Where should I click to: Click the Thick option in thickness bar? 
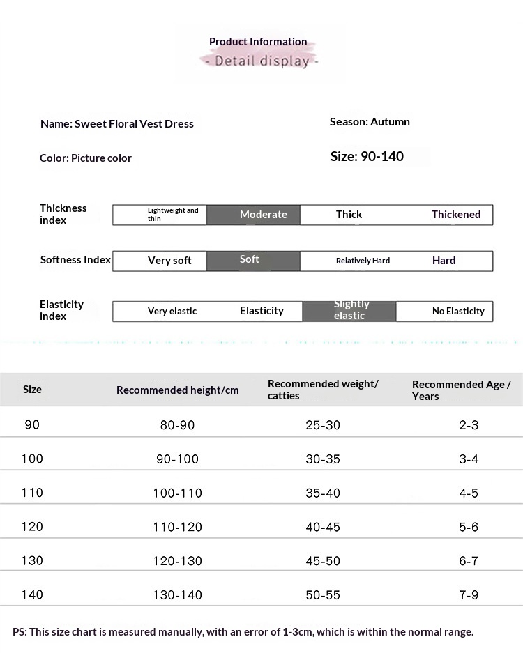pyautogui.click(x=349, y=215)
